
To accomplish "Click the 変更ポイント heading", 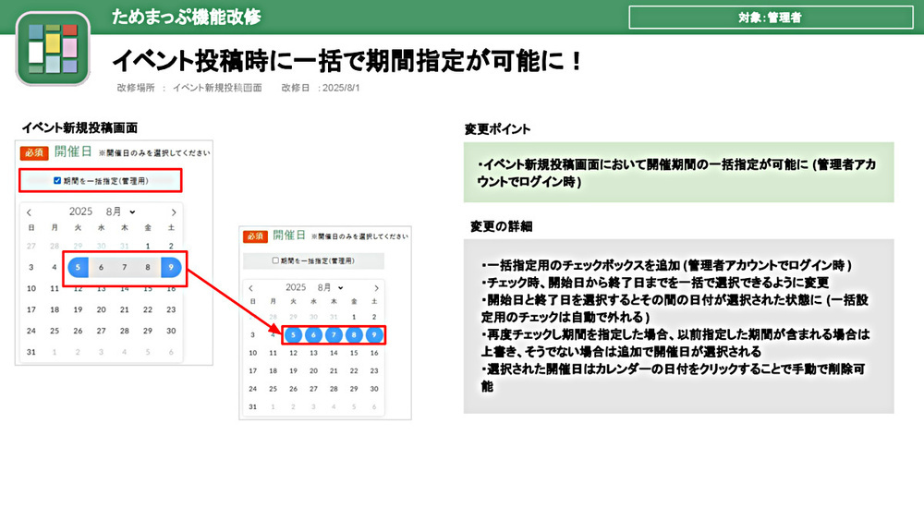I will [x=497, y=129].
